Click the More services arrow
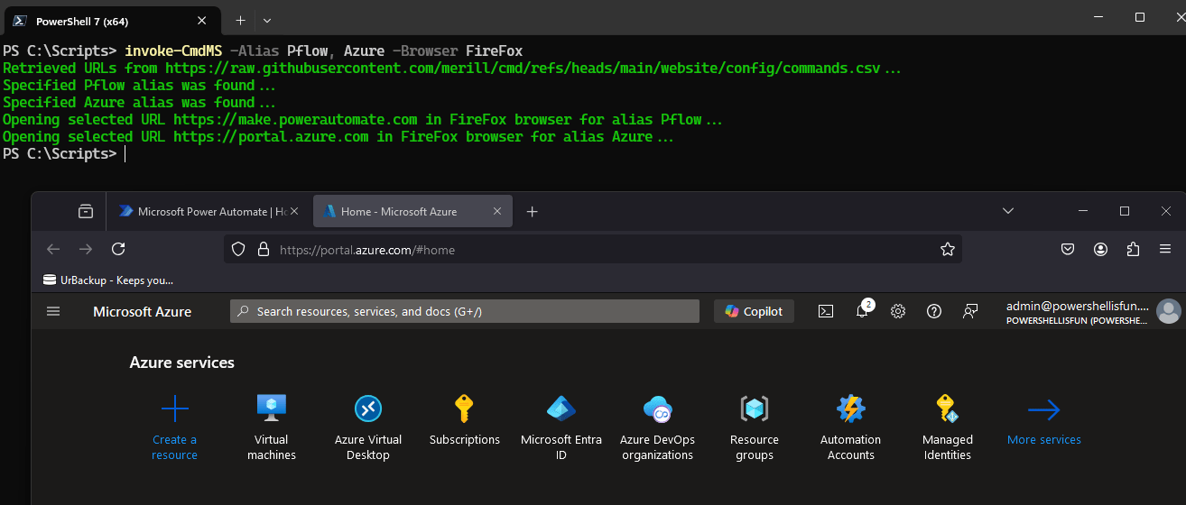The width and height of the screenshot is (1186, 505). pos(1043,410)
